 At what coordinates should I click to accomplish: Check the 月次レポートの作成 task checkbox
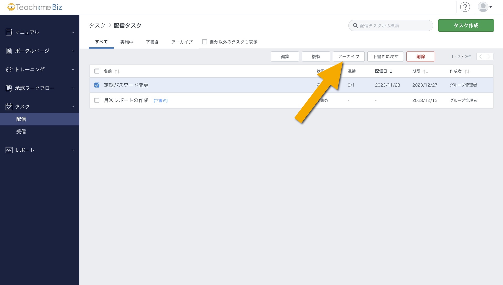(97, 100)
